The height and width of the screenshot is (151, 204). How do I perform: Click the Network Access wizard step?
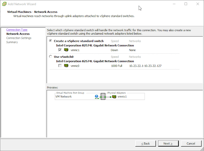click(x=18, y=34)
